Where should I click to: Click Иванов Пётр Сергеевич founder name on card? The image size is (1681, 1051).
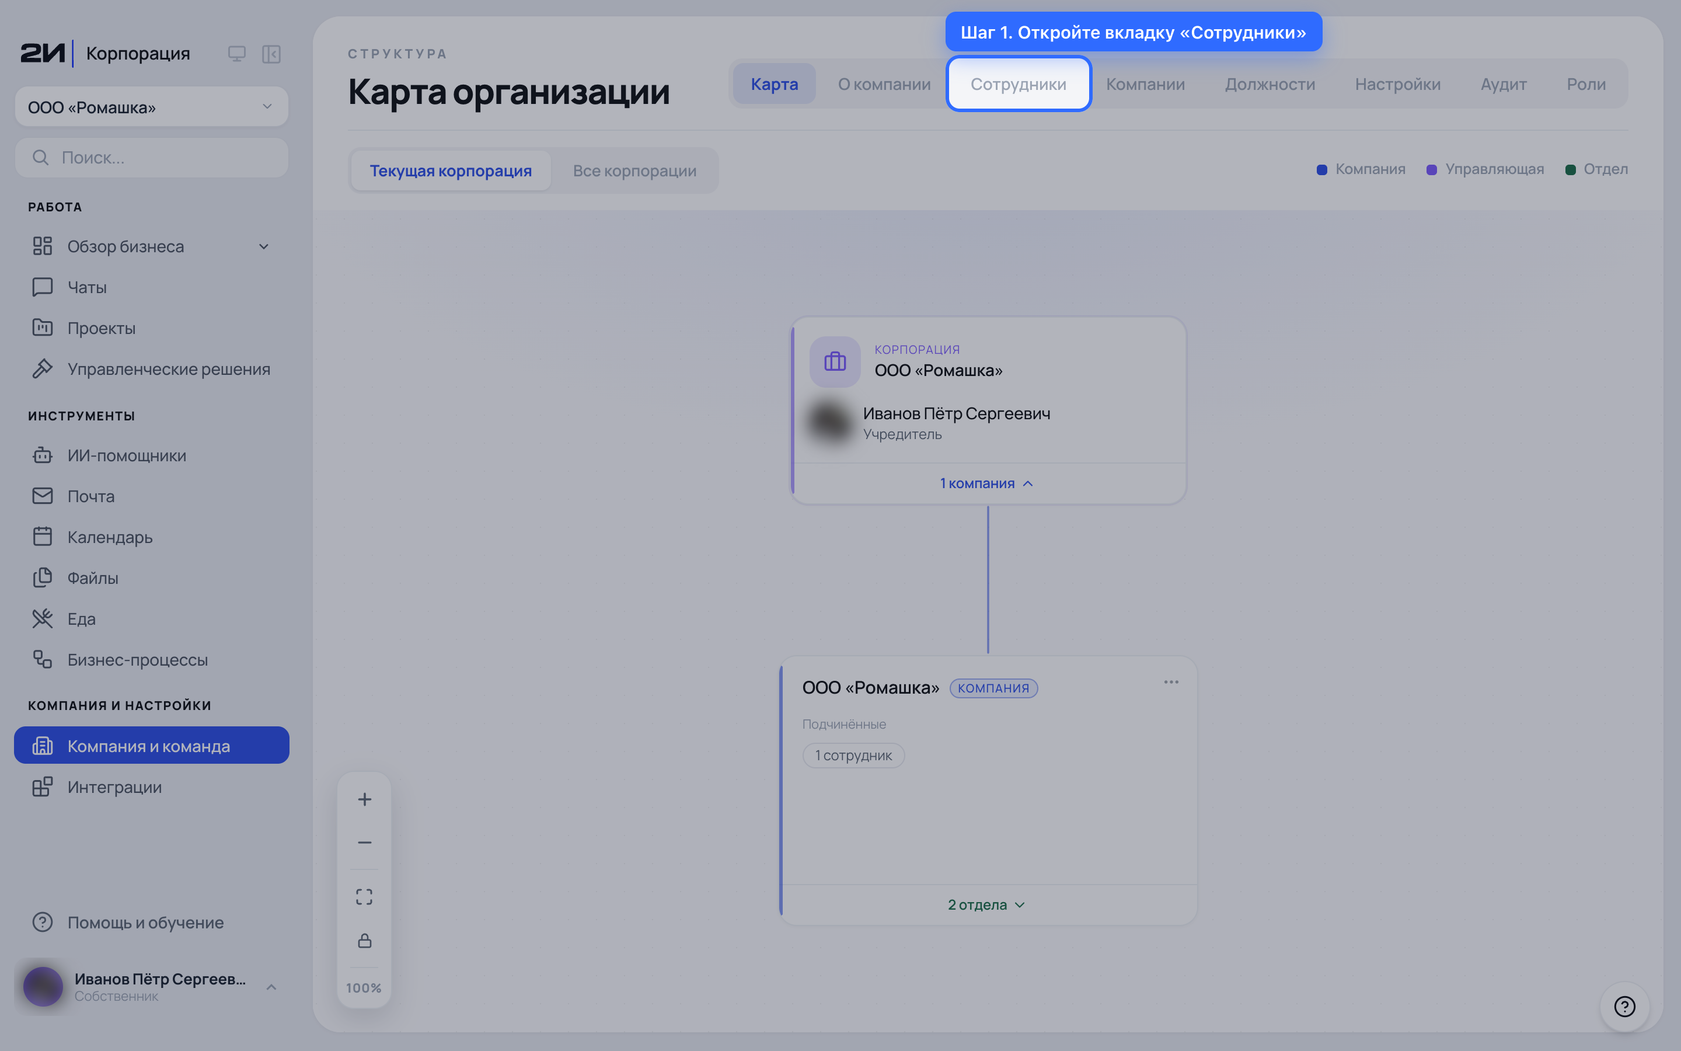pos(957,413)
